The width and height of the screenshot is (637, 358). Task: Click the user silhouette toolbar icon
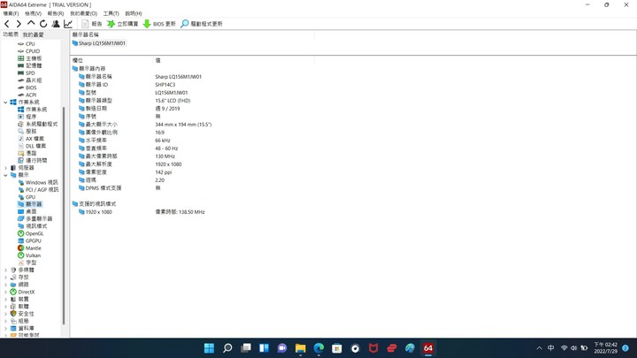[56, 24]
